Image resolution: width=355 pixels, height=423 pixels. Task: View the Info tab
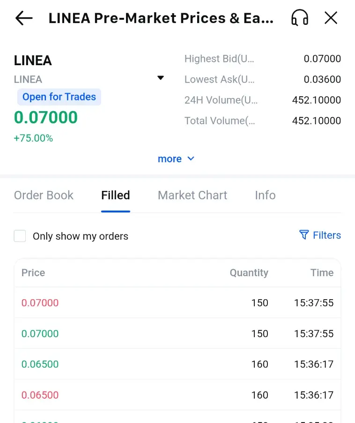click(265, 195)
